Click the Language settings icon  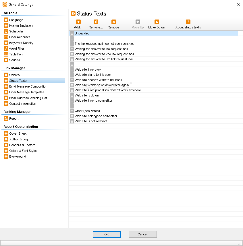click(6, 20)
